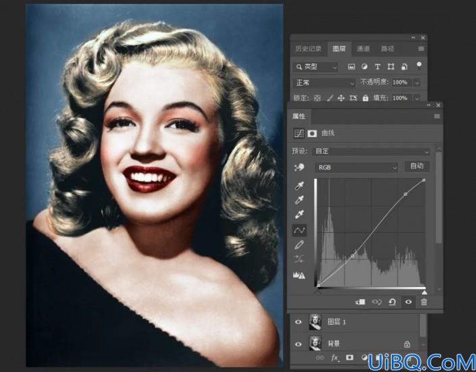Collapse the Layers panel with double-arrow icon
The image size is (476, 372).
coord(413,38)
